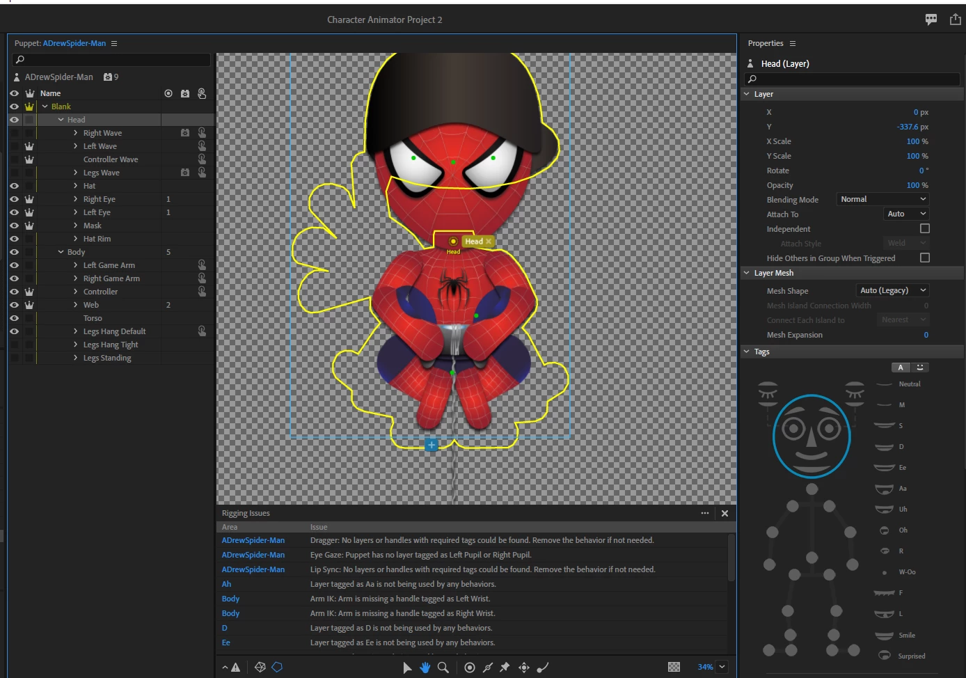Click the ADrewSpider-Man puppet title link
The height and width of the screenshot is (678, 966).
[x=74, y=43]
